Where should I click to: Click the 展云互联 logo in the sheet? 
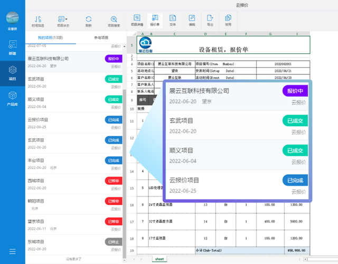pyautogui.click(x=146, y=45)
